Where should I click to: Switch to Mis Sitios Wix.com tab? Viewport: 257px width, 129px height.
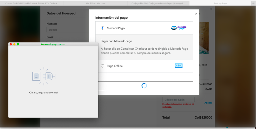95,3
